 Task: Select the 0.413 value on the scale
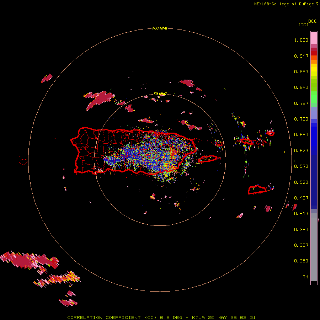(x=301, y=214)
